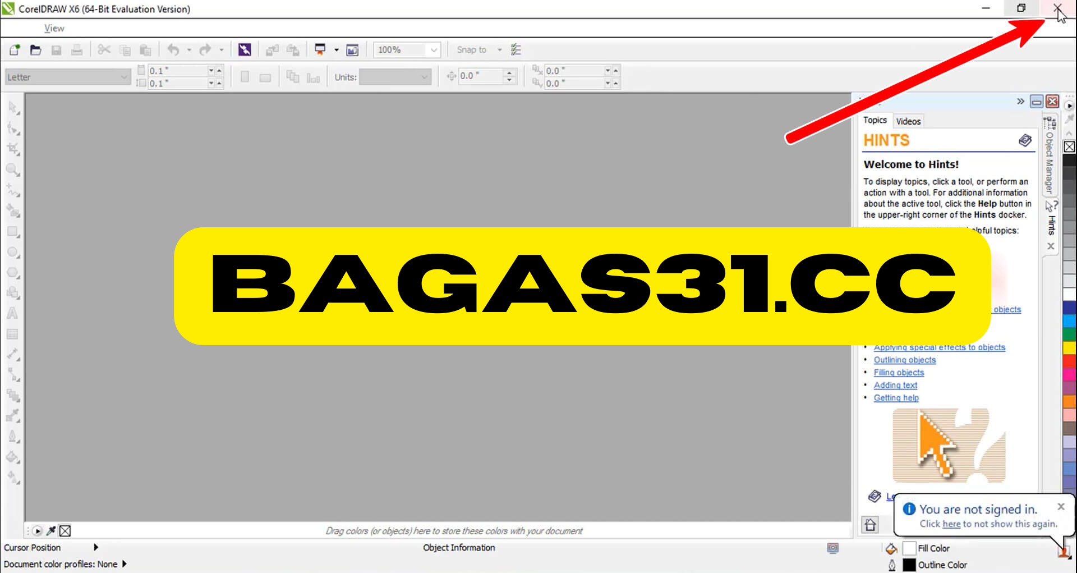Image resolution: width=1077 pixels, height=573 pixels.
Task: Toggle Portrait page orientation button
Action: pyautogui.click(x=245, y=77)
